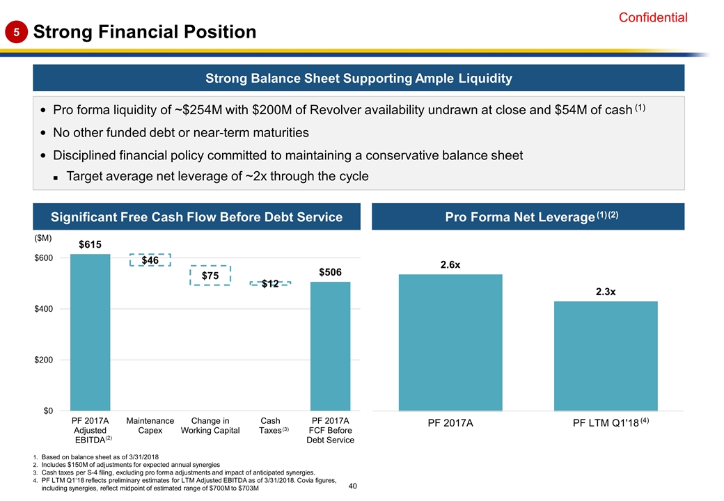This screenshot has height=501, width=724.
Task: Click the dashed $12 Cash Taxes box
Action: point(270,284)
